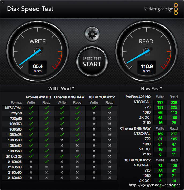Click the 2160p25 format row label
The image size is (184, 190).
[x=15, y=162]
